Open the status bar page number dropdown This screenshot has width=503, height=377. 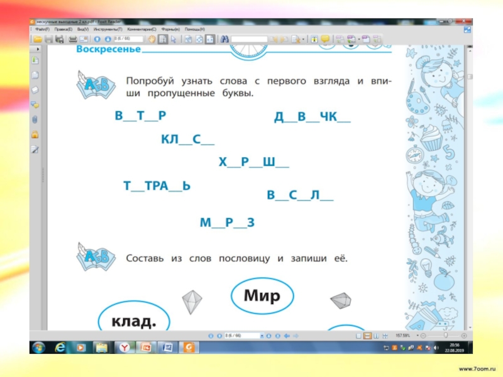point(262,336)
